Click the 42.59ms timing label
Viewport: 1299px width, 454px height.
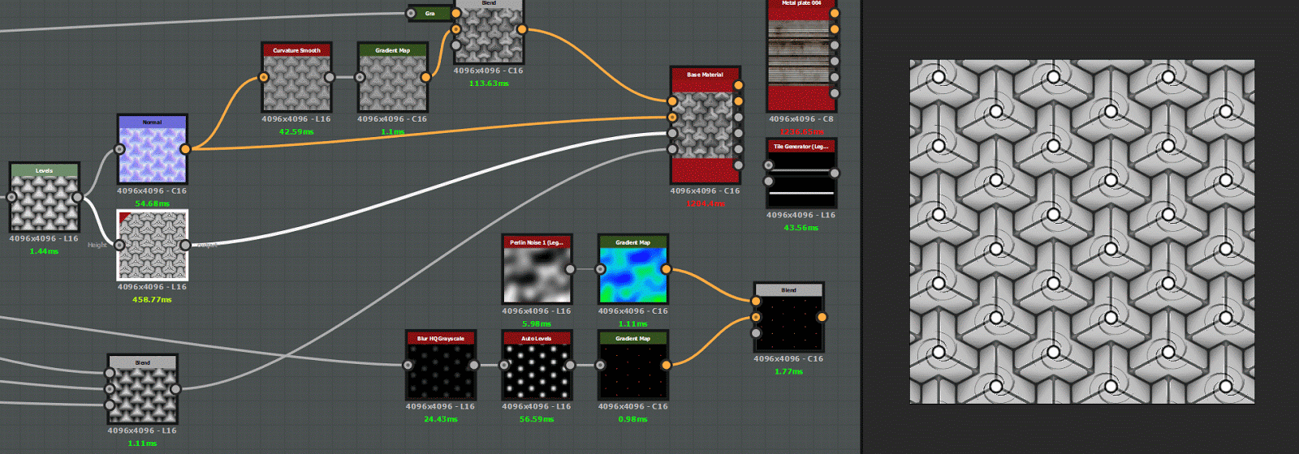click(296, 131)
